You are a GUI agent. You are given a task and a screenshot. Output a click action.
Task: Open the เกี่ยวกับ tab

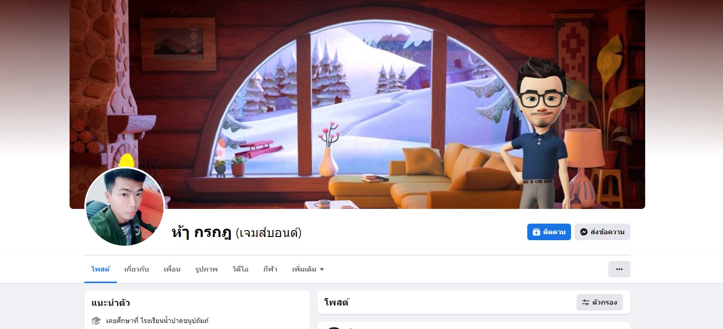tap(137, 269)
